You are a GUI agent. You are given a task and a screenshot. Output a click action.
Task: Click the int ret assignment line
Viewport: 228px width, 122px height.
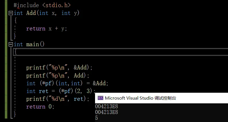click(x=61, y=91)
